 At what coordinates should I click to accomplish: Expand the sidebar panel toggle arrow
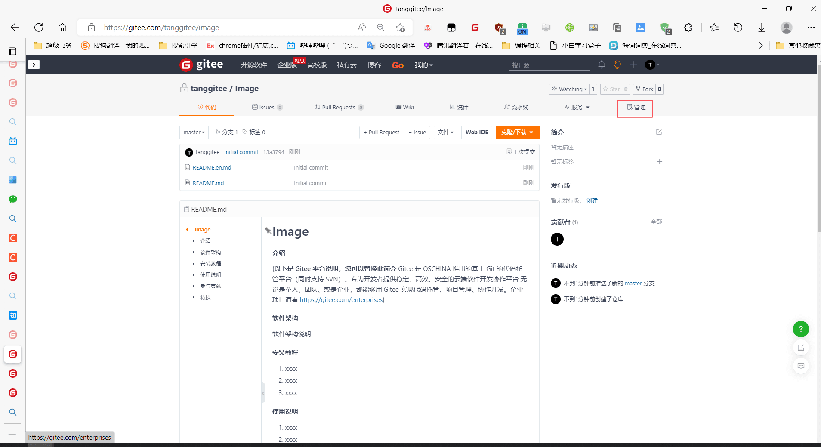pos(34,65)
